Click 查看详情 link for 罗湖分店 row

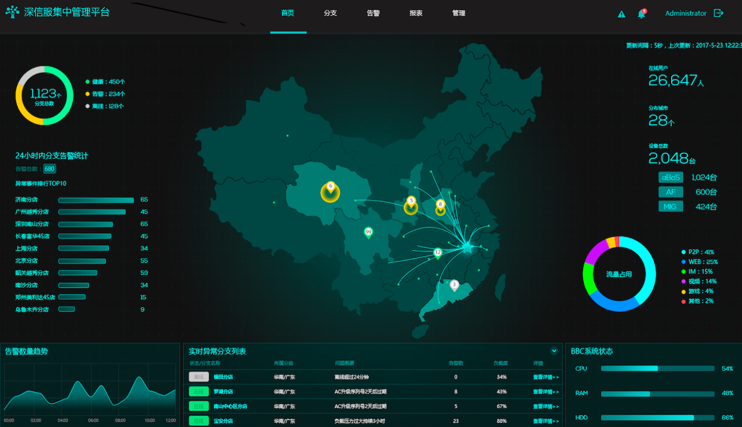coord(545,392)
